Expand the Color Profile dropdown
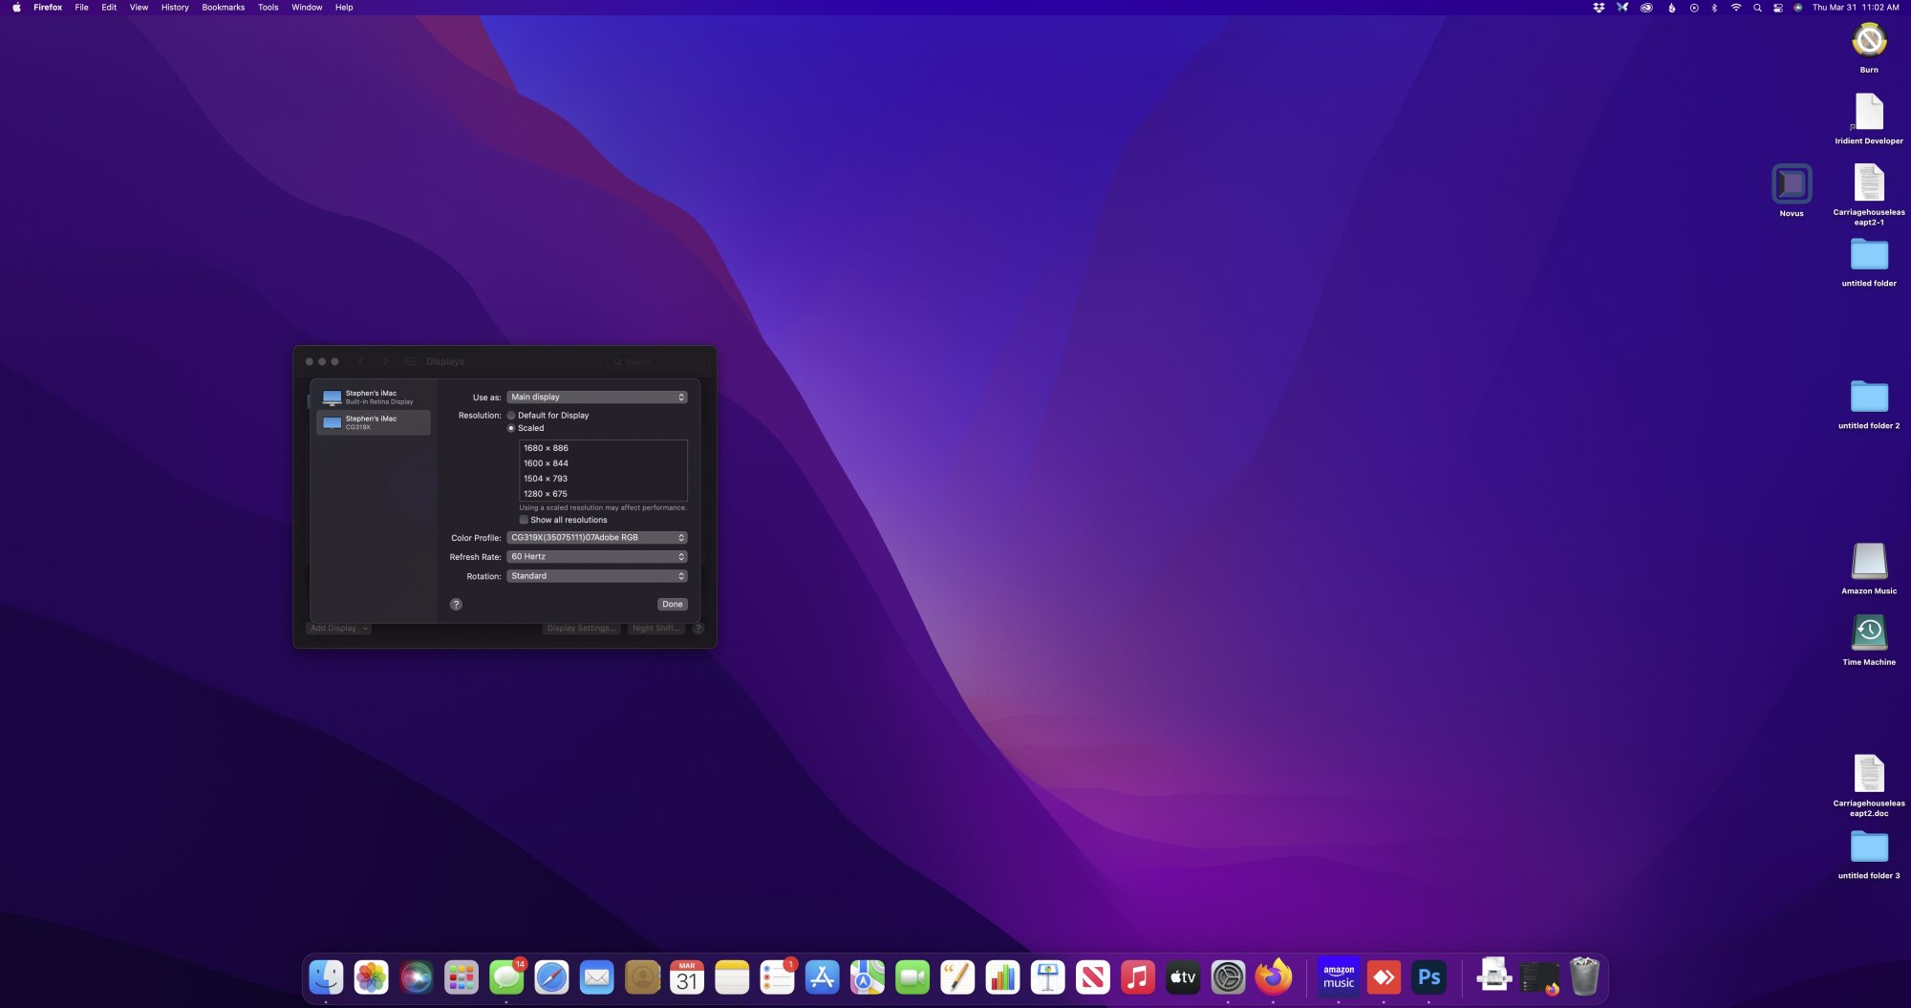Viewport: 1911px width, 1008px height. (x=596, y=537)
